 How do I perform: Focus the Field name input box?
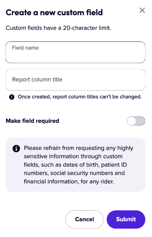76,52
